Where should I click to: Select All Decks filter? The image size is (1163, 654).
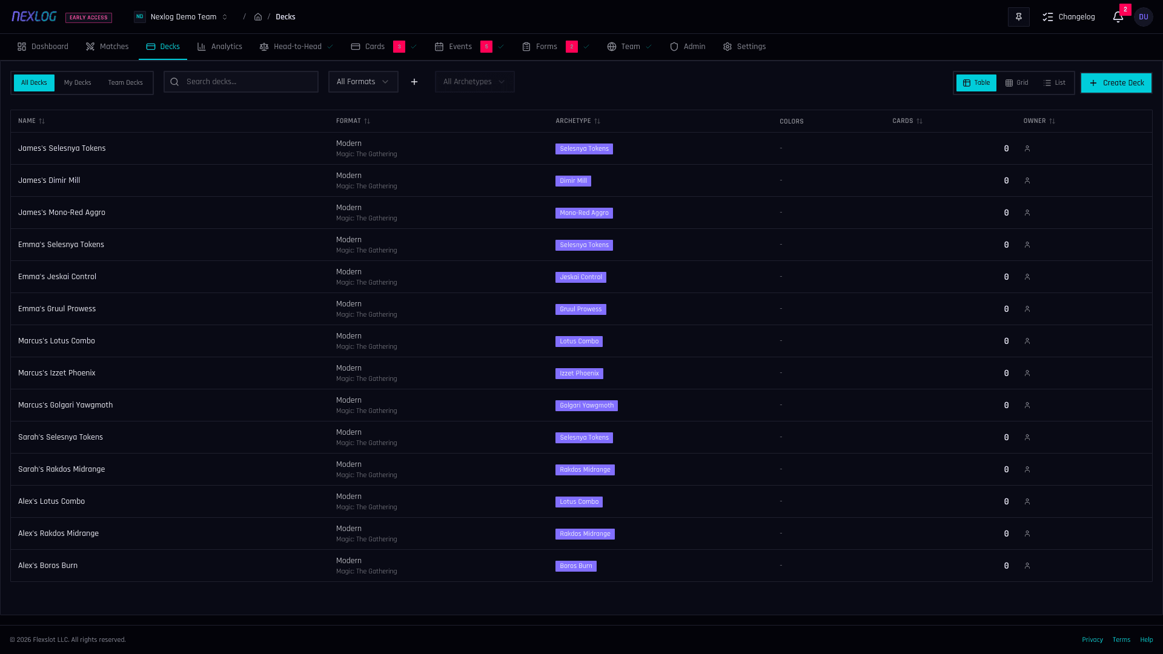[x=34, y=83]
